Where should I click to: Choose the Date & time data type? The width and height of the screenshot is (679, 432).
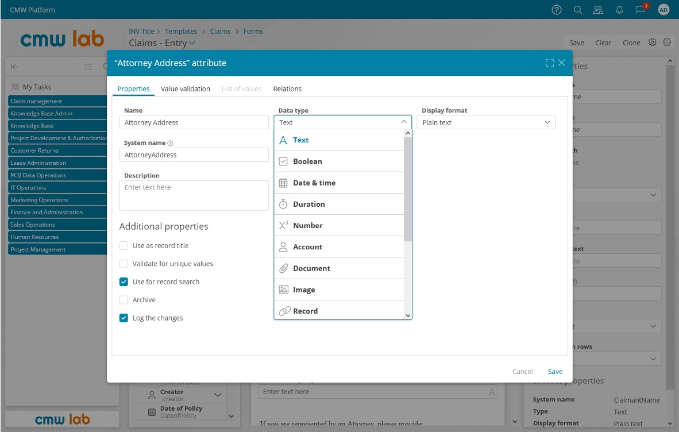pyautogui.click(x=339, y=183)
